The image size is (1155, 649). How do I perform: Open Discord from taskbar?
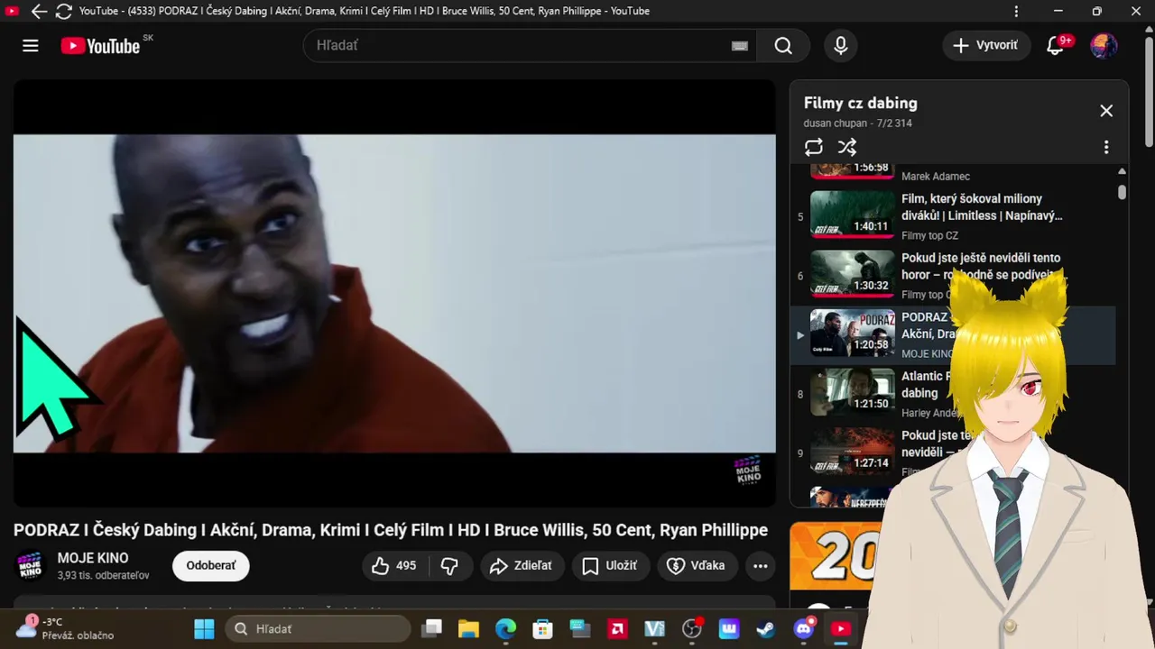803,628
